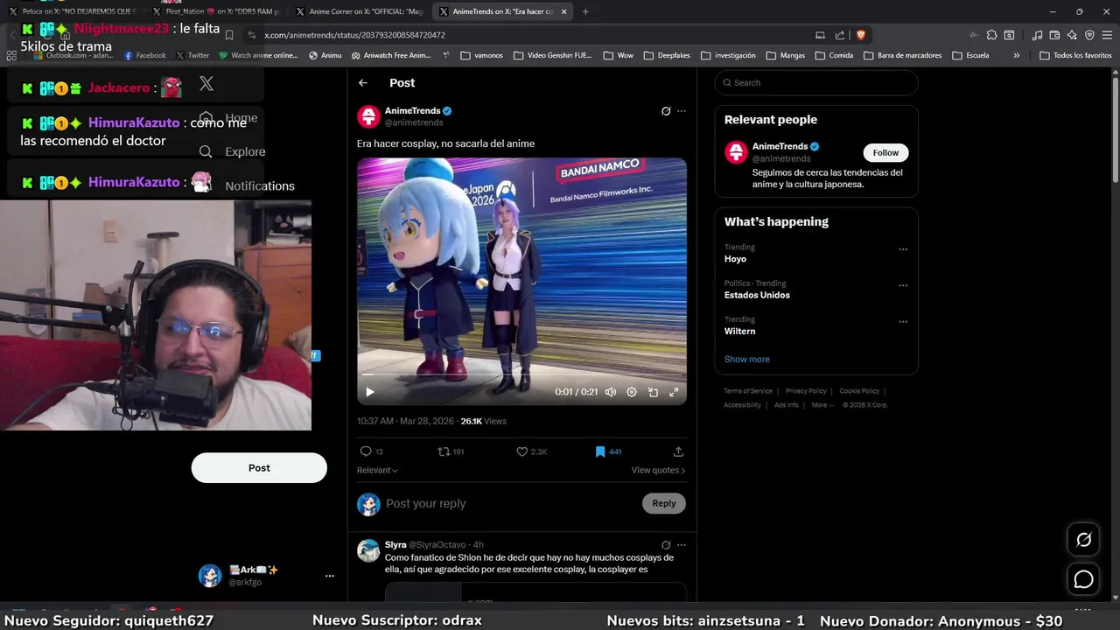Viewport: 1120px width, 630px height.
Task: Open the Ads info footer link
Action: [786, 405]
